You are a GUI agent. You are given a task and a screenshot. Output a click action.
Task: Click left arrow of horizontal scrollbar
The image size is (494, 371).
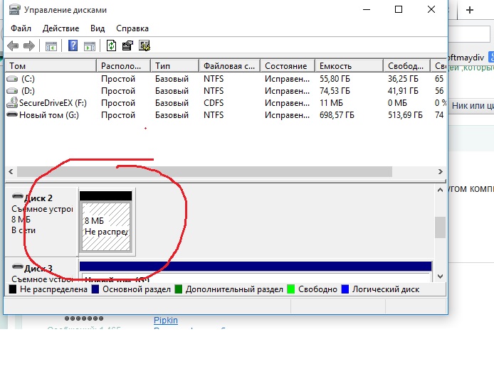11,171
